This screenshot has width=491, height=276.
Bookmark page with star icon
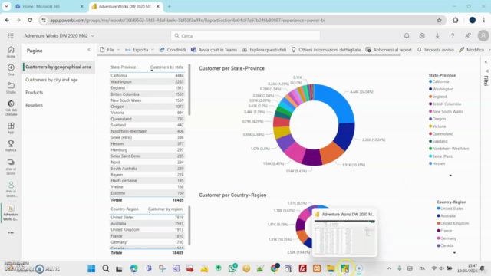click(x=439, y=21)
